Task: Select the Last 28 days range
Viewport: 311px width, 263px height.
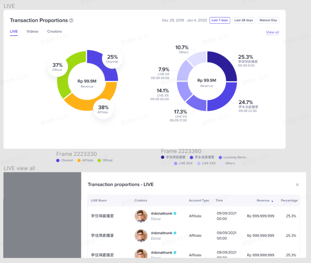Action: (244, 20)
